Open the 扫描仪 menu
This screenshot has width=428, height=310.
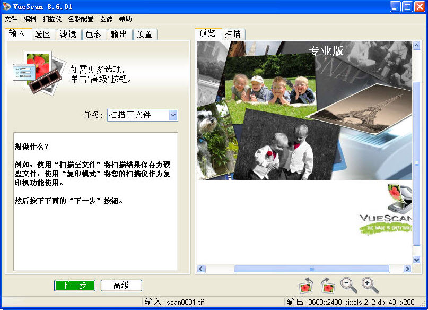coord(51,19)
